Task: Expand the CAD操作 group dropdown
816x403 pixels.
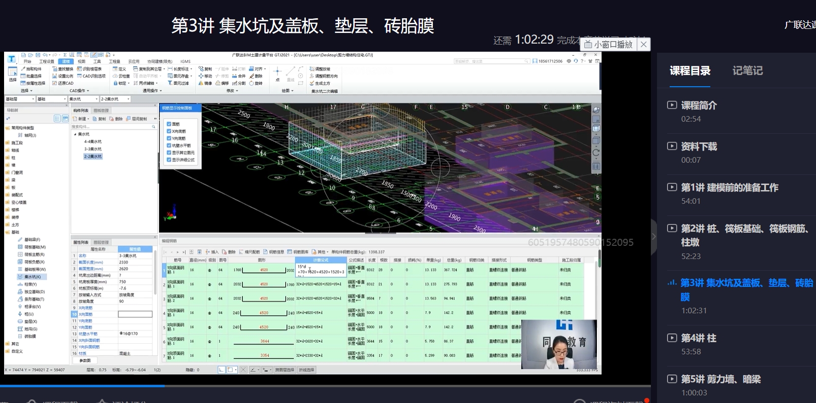Action: click(80, 91)
